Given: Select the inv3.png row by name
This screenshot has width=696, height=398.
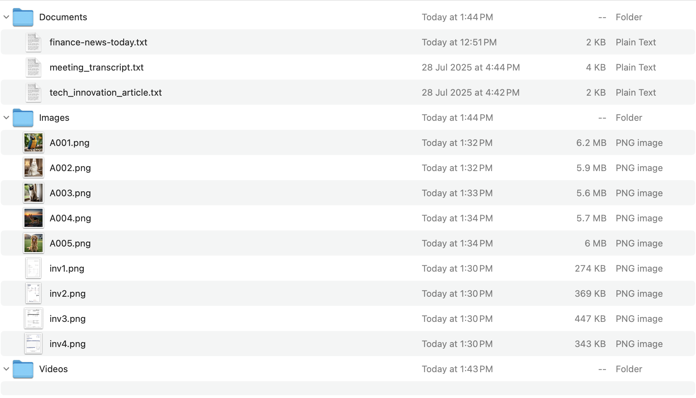Looking at the screenshot, I should pos(67,319).
